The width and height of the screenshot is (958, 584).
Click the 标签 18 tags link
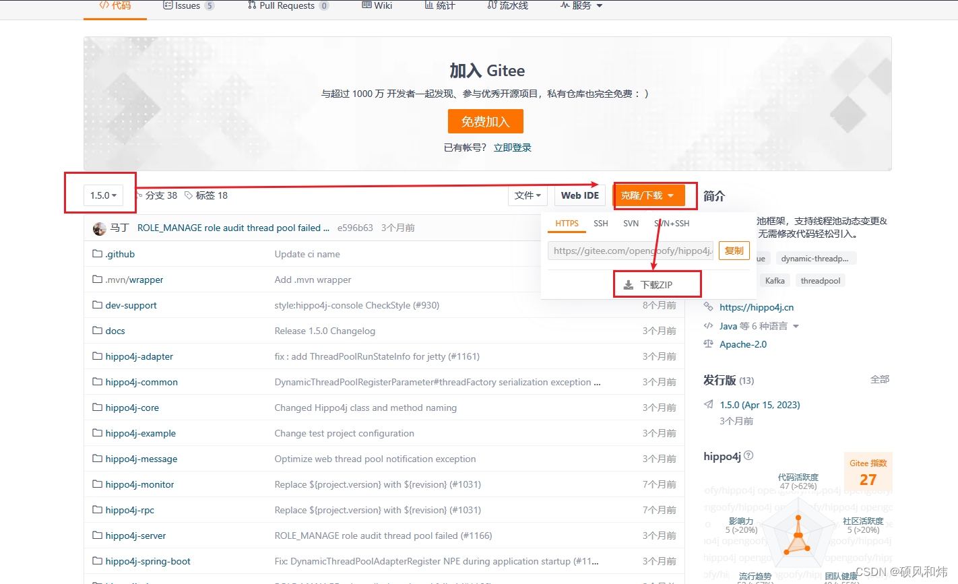tap(206, 195)
